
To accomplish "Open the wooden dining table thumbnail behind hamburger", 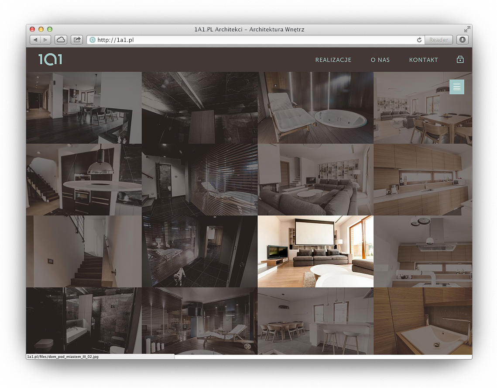I will 423,107.
